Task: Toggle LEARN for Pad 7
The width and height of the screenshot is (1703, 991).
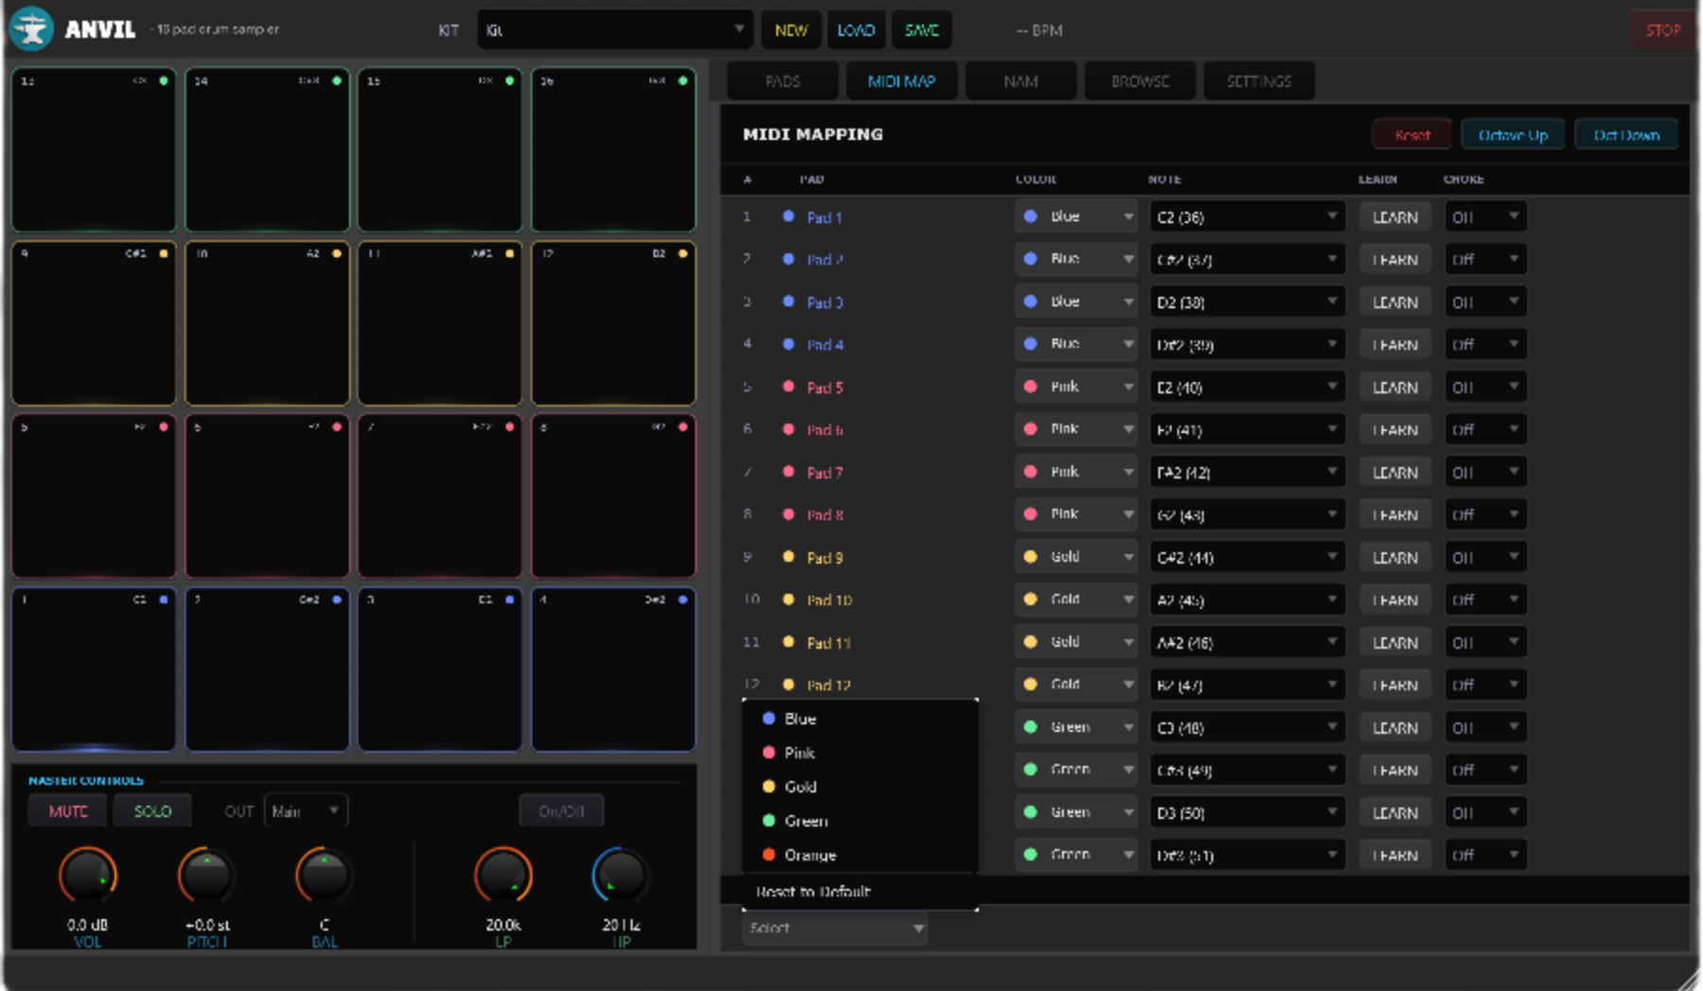Action: click(1395, 472)
